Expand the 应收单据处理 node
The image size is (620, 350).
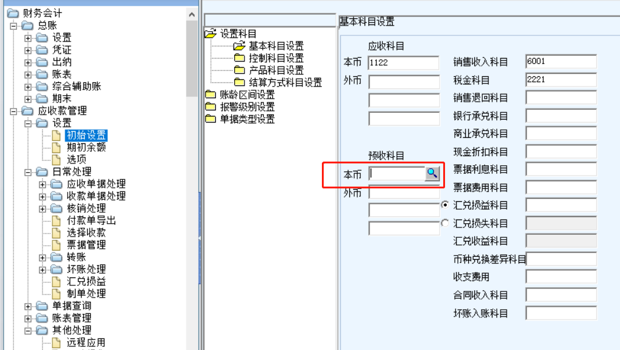pyautogui.click(x=42, y=184)
